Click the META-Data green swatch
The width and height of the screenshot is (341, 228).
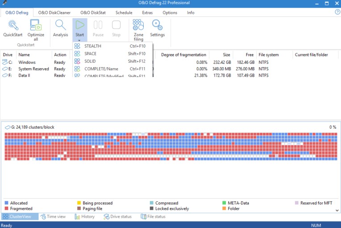click(x=224, y=203)
